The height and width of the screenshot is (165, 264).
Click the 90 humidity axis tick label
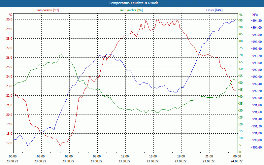tap(241, 27)
